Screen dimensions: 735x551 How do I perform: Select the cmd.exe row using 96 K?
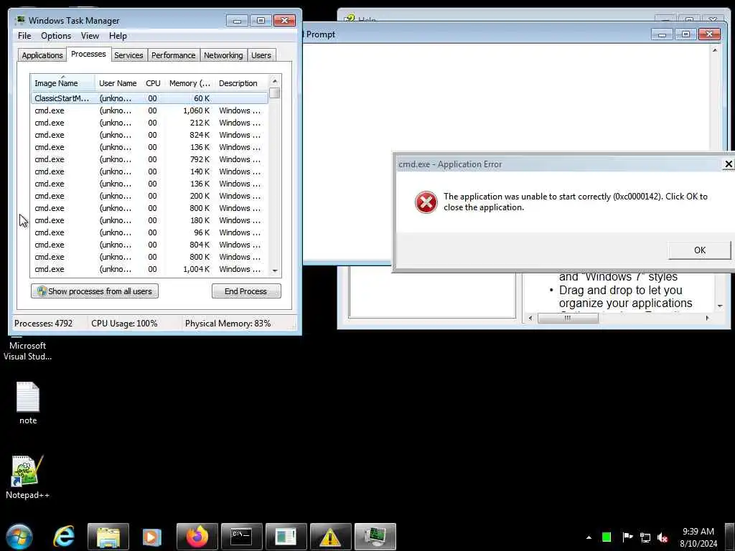coord(149,232)
